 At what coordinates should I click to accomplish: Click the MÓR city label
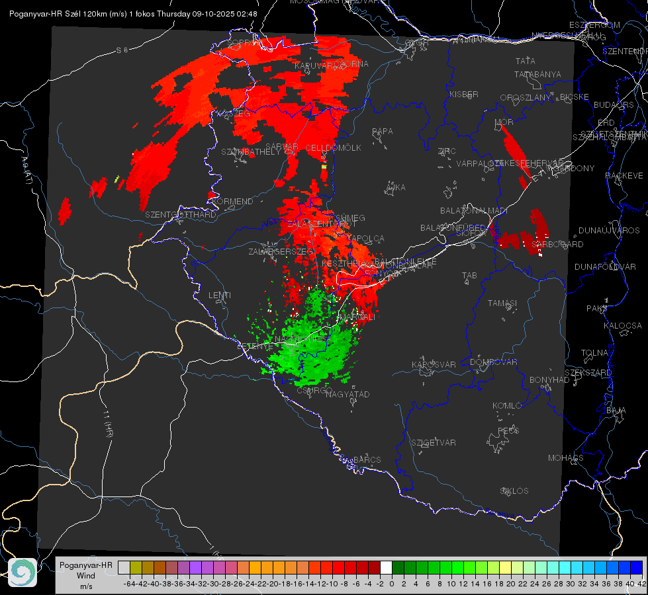504,122
